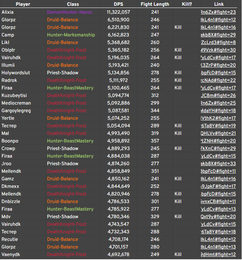This screenshot has height=260, width=242.
Task: Click the DPS column header
Action: (x=118, y=4)
